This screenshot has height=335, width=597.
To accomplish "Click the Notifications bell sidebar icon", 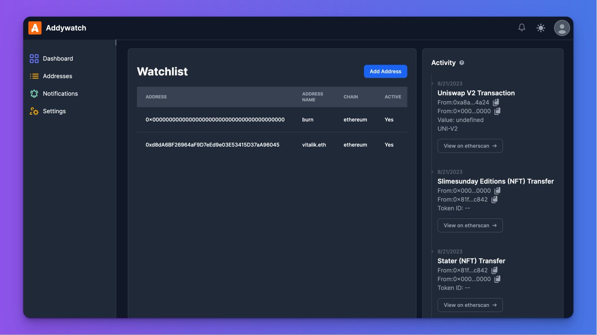I will click(34, 93).
